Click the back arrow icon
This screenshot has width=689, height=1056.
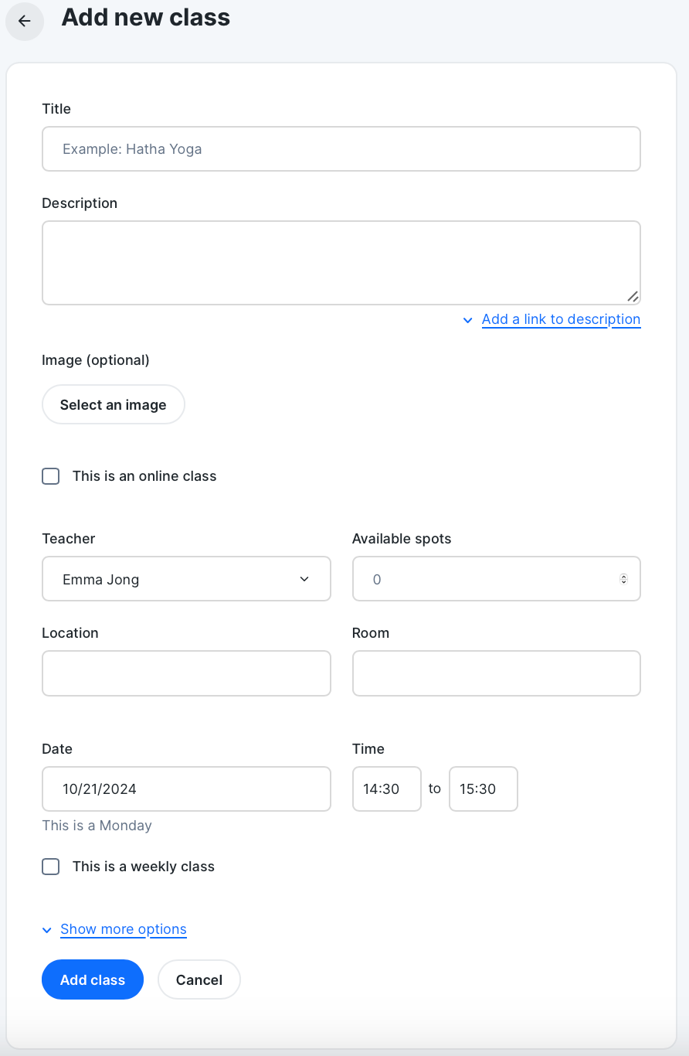25,21
